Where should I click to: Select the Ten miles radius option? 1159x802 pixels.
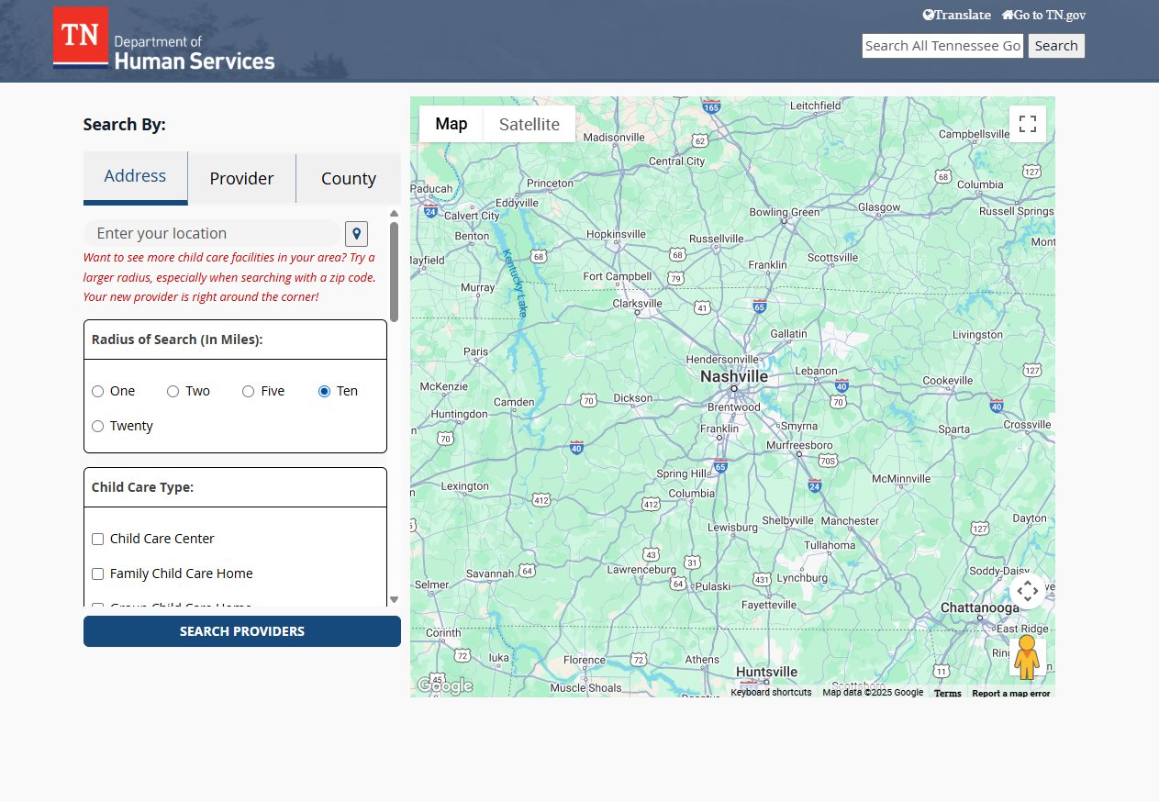[324, 391]
